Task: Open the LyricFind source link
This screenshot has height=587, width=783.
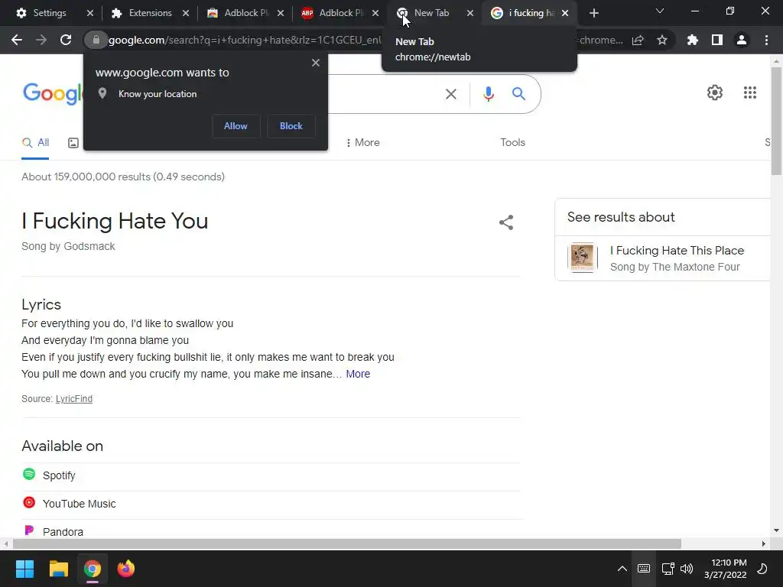Action: pos(74,399)
